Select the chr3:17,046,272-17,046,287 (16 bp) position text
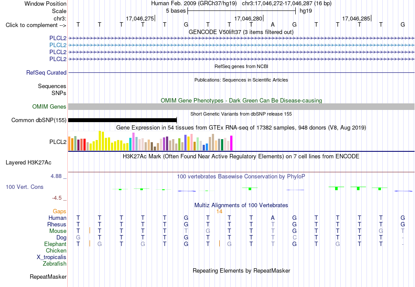Viewport: 415px width, 287px height. pyautogui.click(x=287, y=3)
